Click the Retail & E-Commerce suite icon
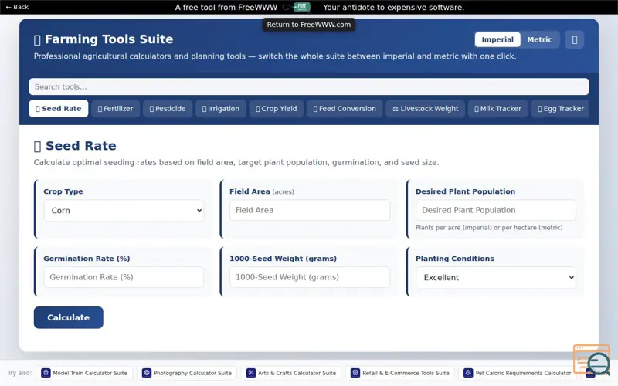 355,373
